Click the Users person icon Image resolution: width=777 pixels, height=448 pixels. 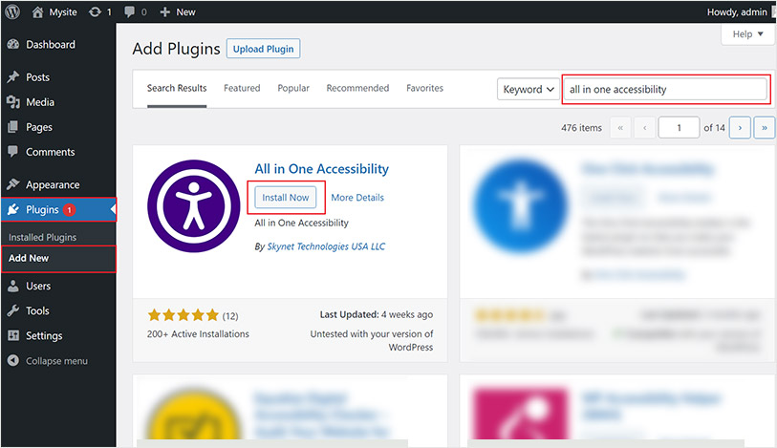click(x=13, y=286)
